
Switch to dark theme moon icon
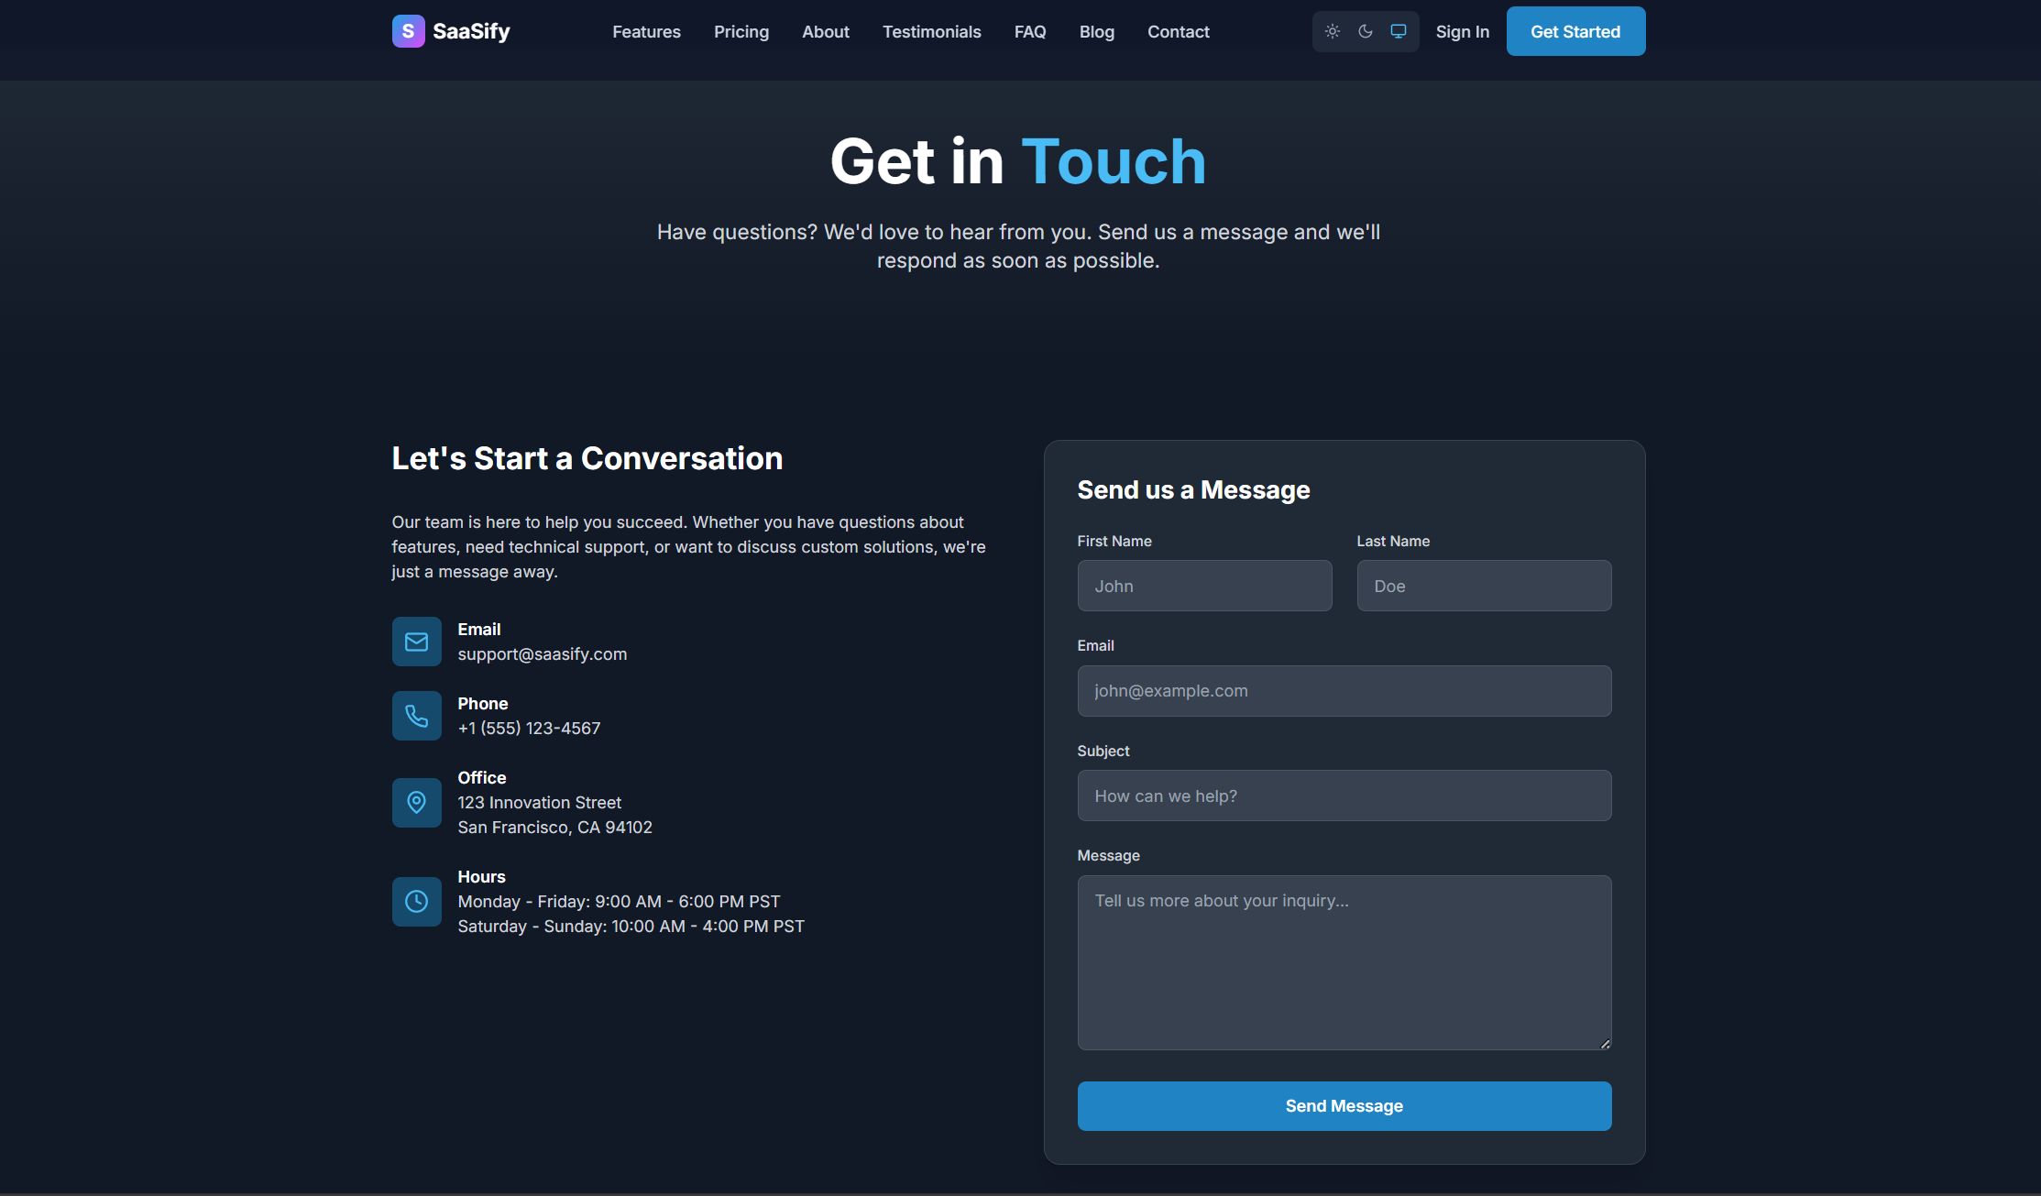[1366, 31]
